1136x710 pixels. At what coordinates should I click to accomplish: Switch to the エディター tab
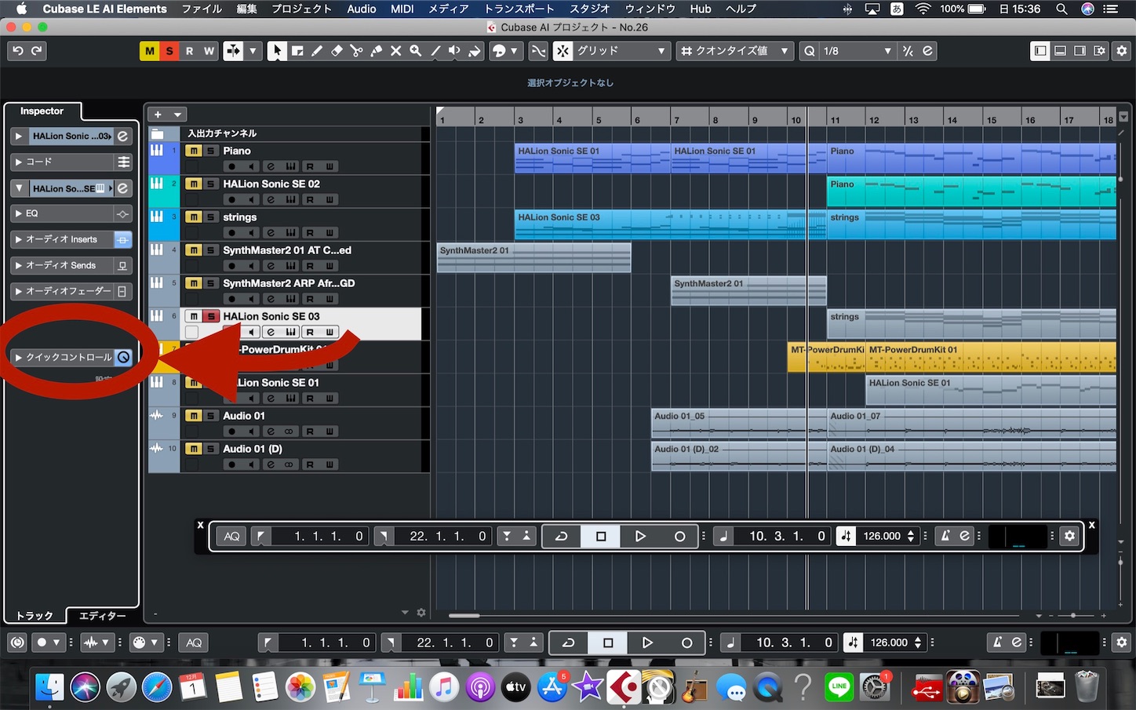pyautogui.click(x=102, y=616)
